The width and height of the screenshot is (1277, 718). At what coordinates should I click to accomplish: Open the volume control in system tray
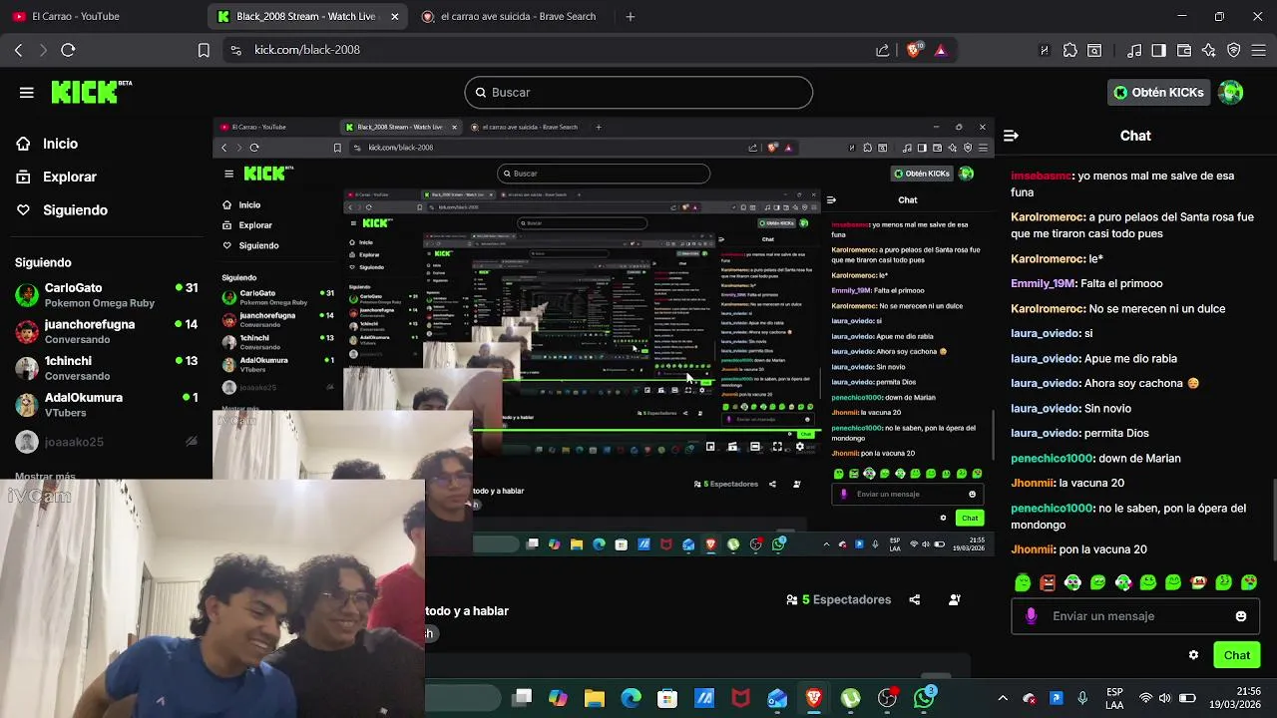(1166, 698)
